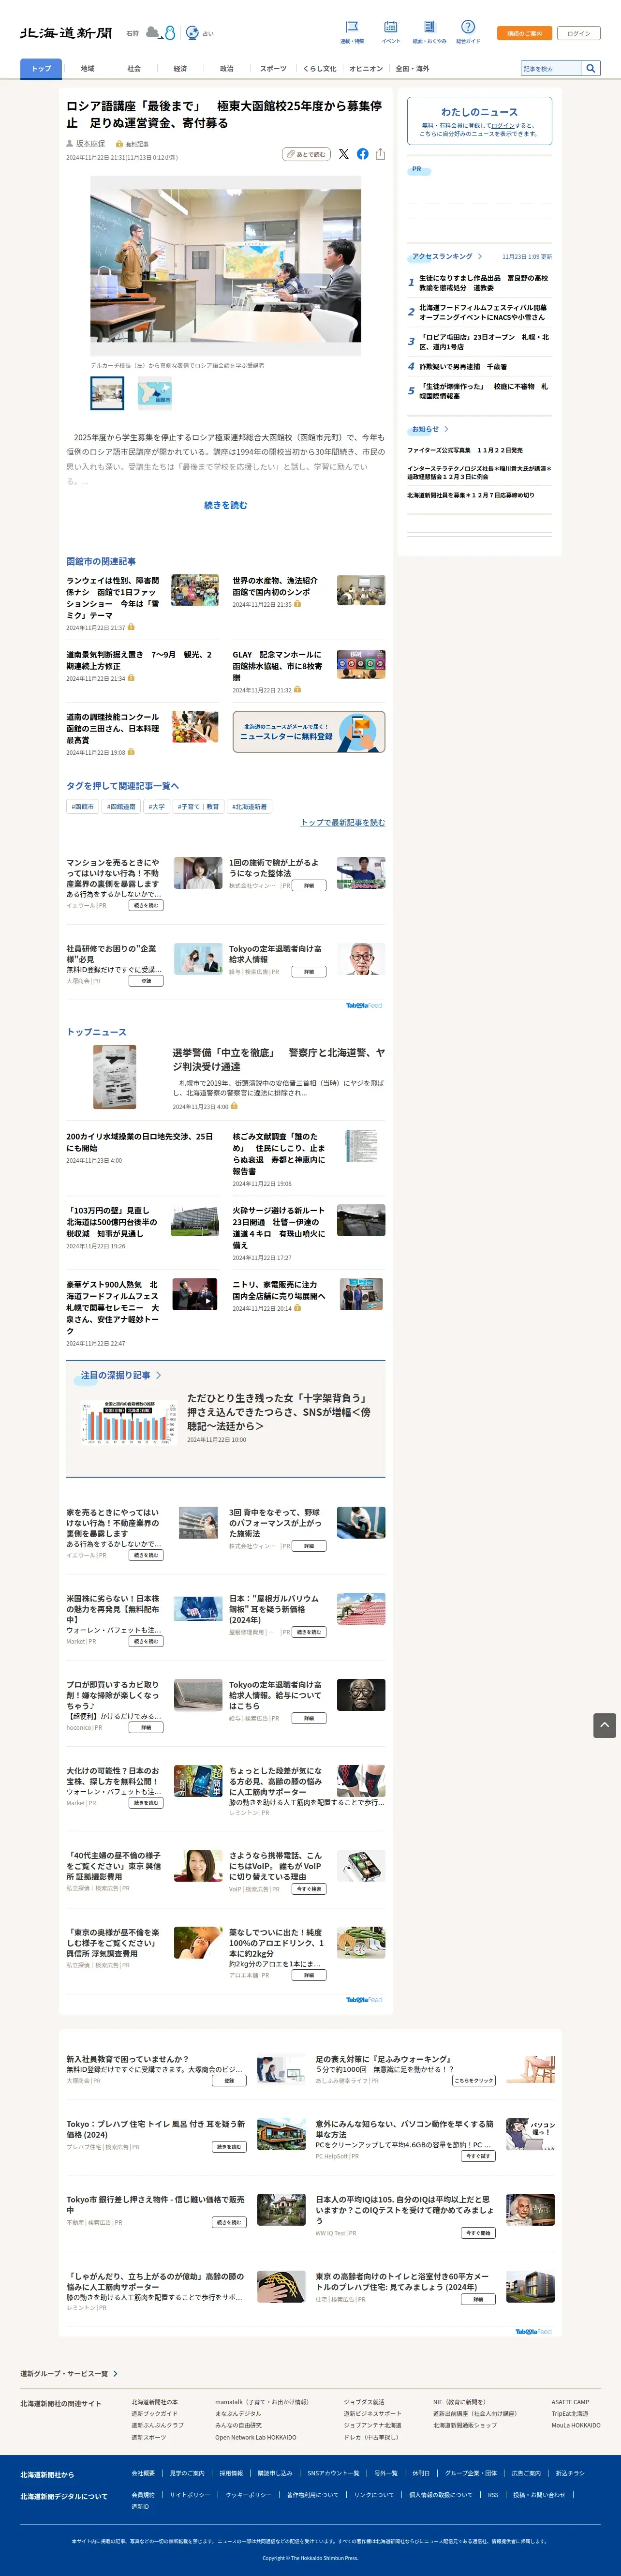
Task: Focus the 記事を検索 search field
Action: tap(551, 68)
